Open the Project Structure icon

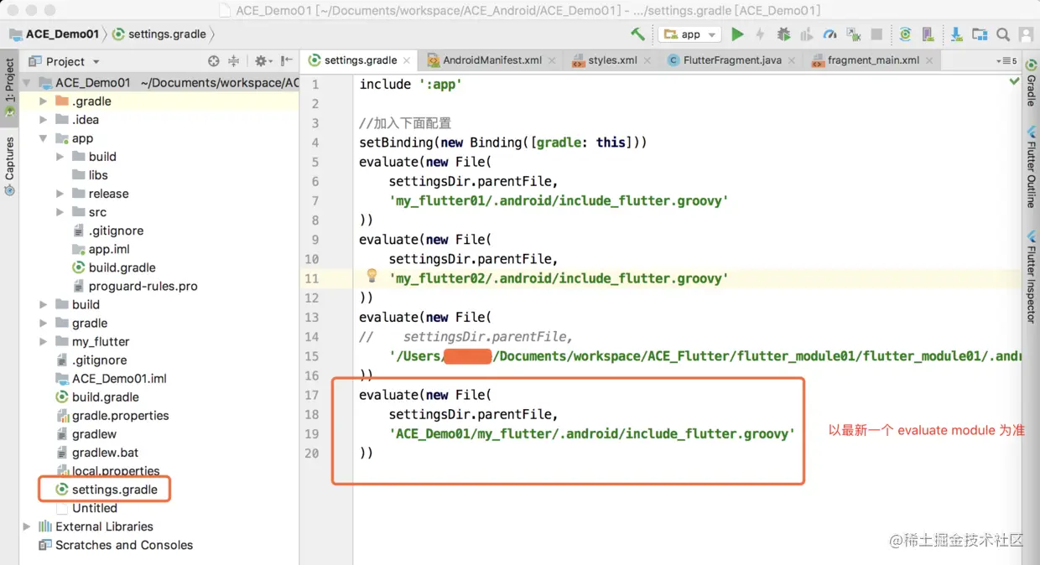[x=980, y=34]
